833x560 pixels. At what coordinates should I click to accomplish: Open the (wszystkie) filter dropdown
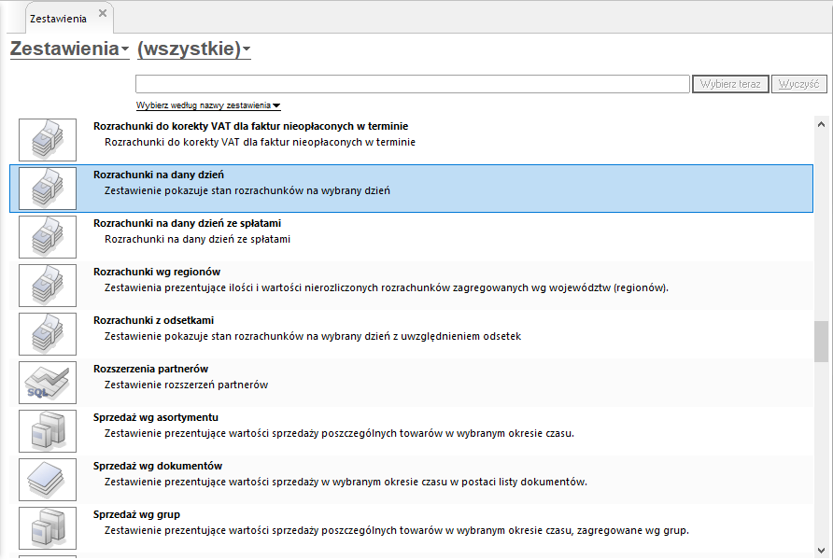click(x=194, y=49)
